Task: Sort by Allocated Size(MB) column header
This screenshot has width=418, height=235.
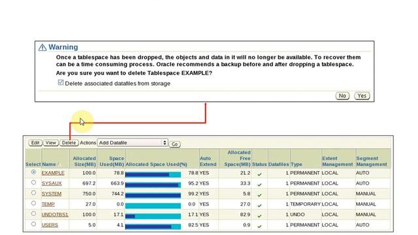Action: (84, 161)
